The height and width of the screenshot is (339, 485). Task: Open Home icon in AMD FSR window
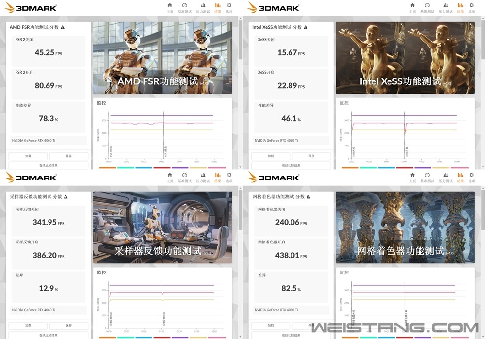pos(170,5)
